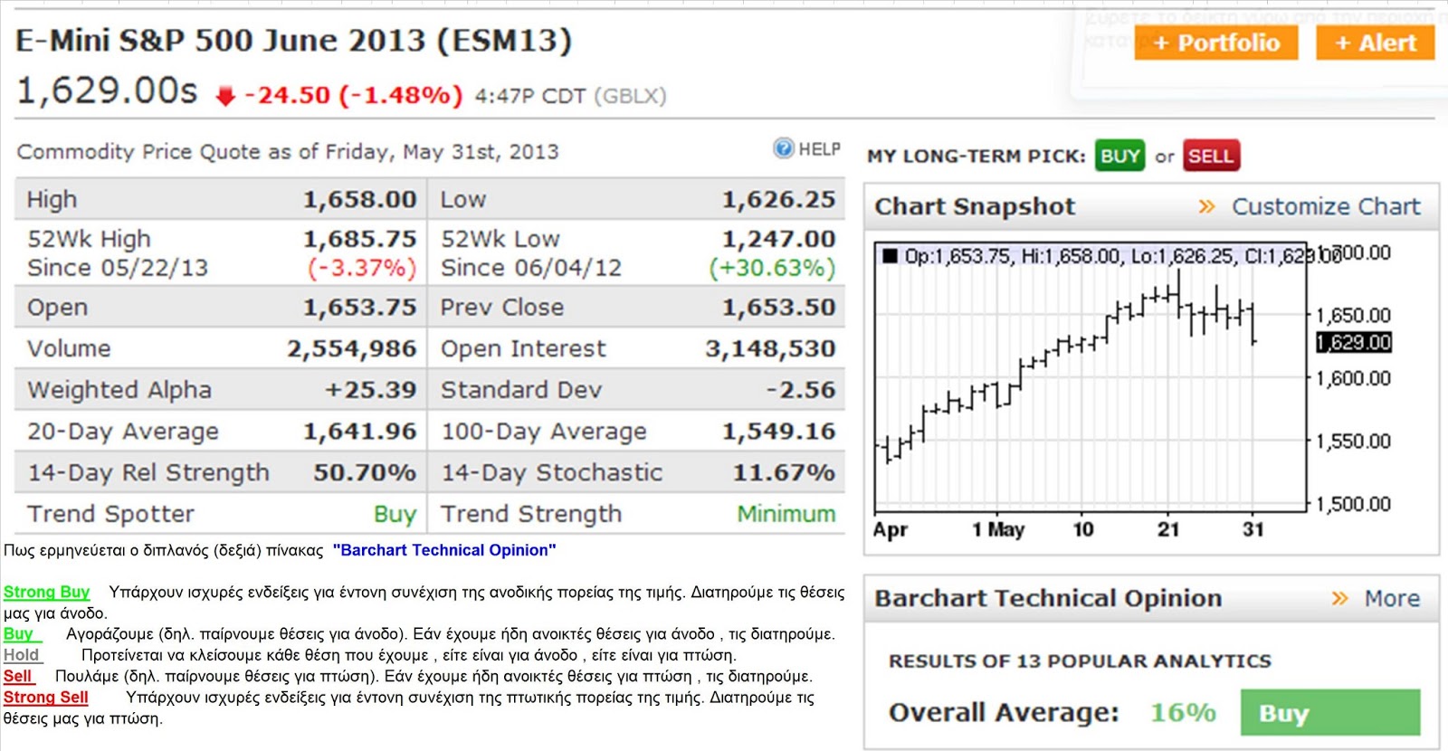Open the Customize Chart link
The width and height of the screenshot is (1448, 751).
1326,206
